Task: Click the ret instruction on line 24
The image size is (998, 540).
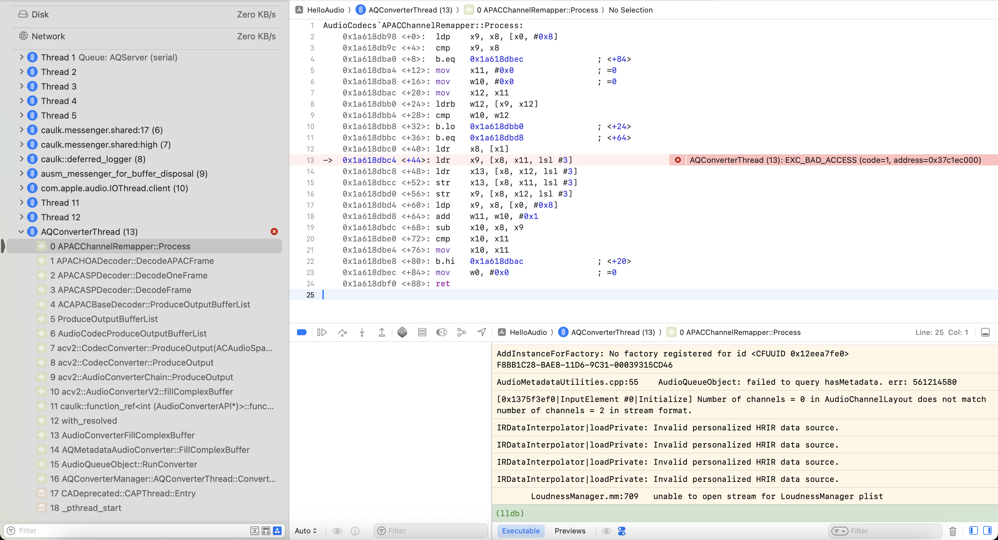Action: tap(443, 283)
